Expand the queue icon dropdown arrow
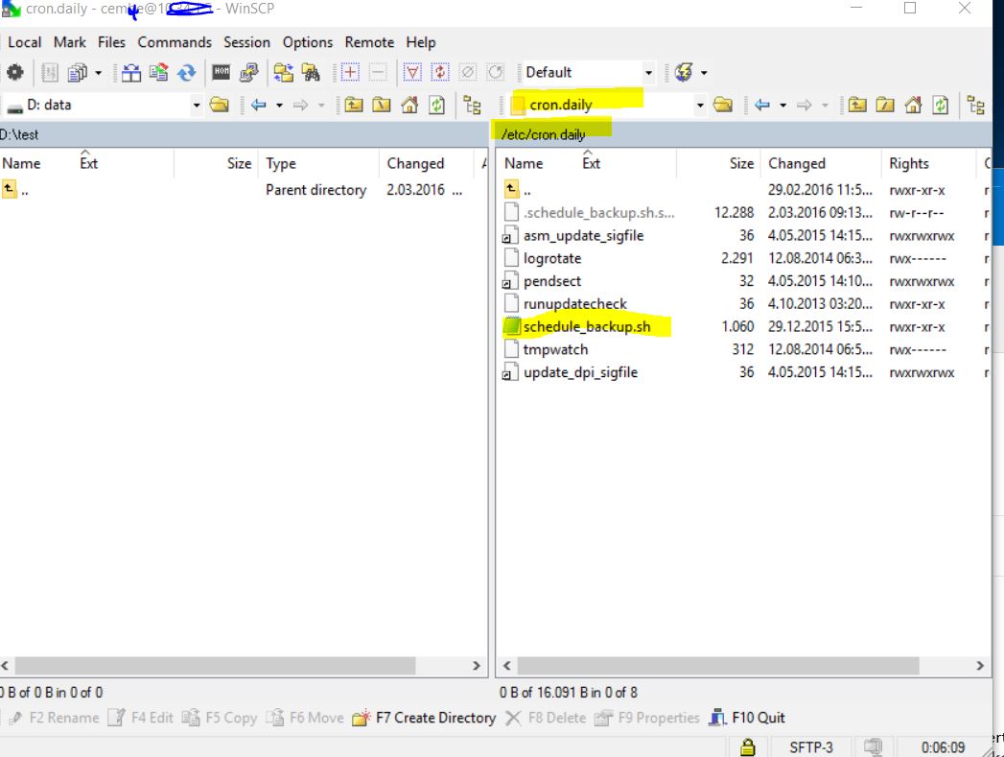Viewport: 1004px width, 757px height. (98, 72)
